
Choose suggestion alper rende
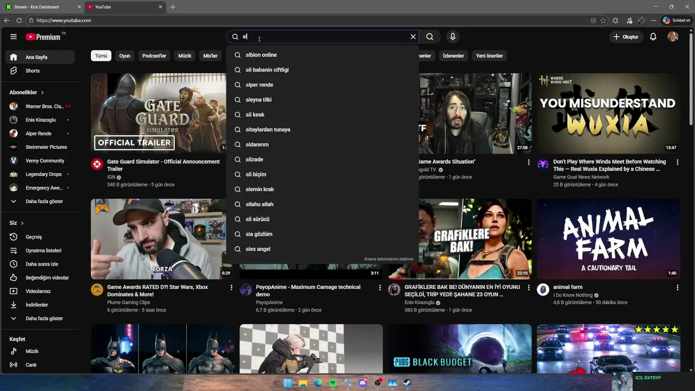point(323,85)
